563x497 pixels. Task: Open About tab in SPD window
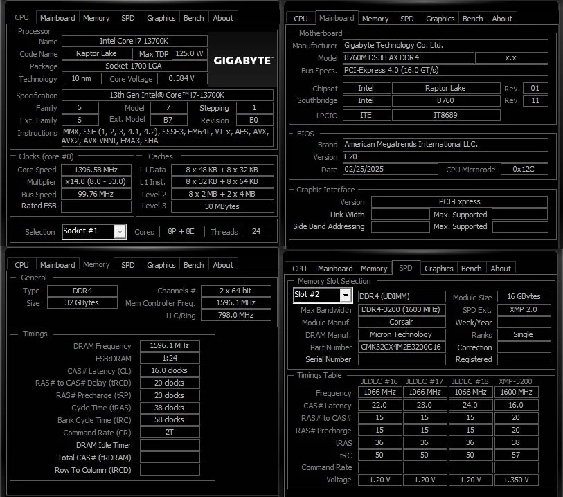(x=501, y=269)
